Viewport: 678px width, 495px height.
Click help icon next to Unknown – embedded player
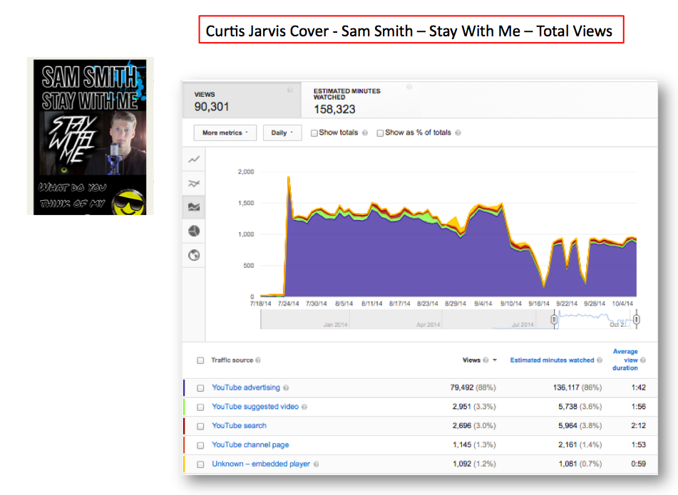316,464
